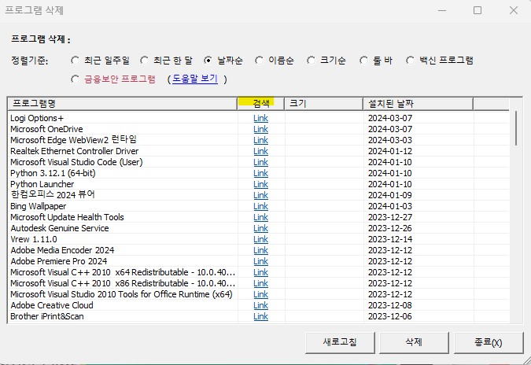531x365 pixels.
Task: Open the 도움말 보기 link
Action: pyautogui.click(x=195, y=79)
